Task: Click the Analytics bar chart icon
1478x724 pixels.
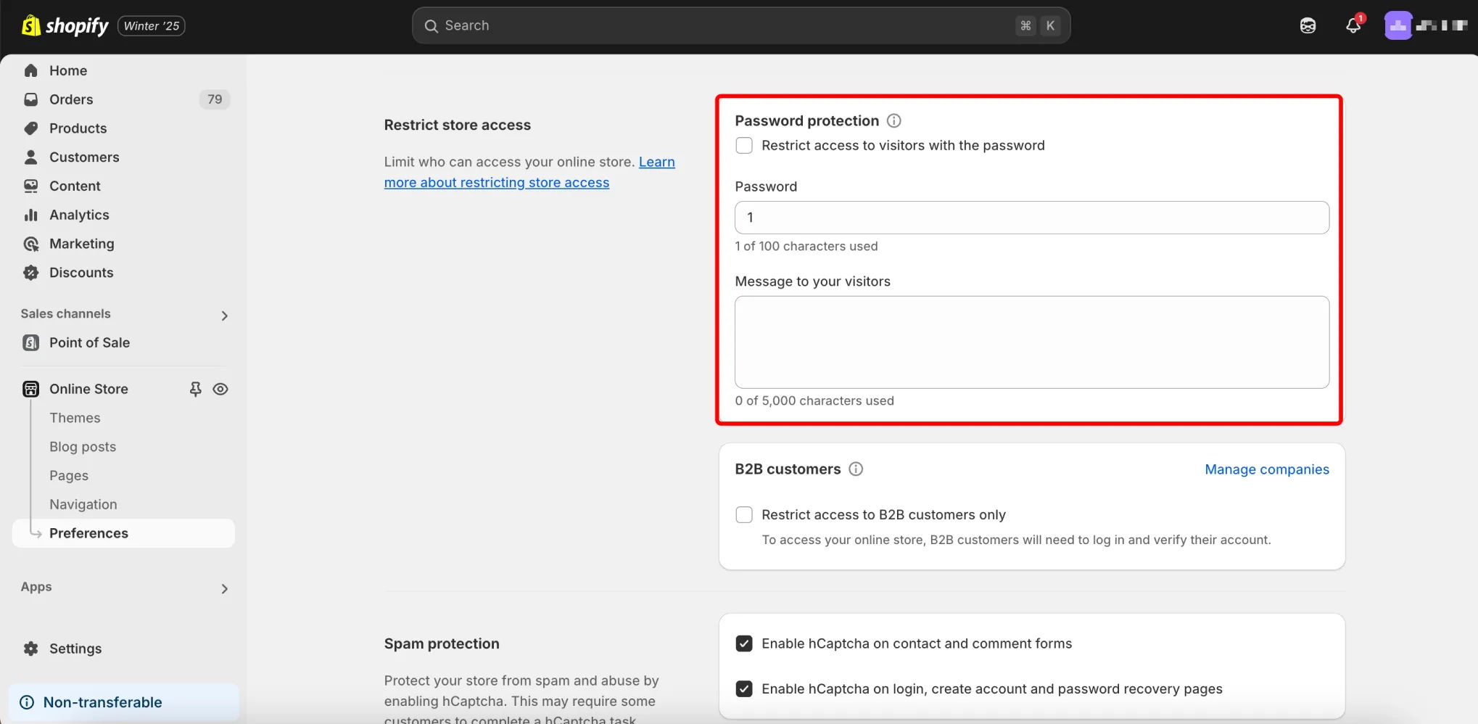Action: [30, 215]
